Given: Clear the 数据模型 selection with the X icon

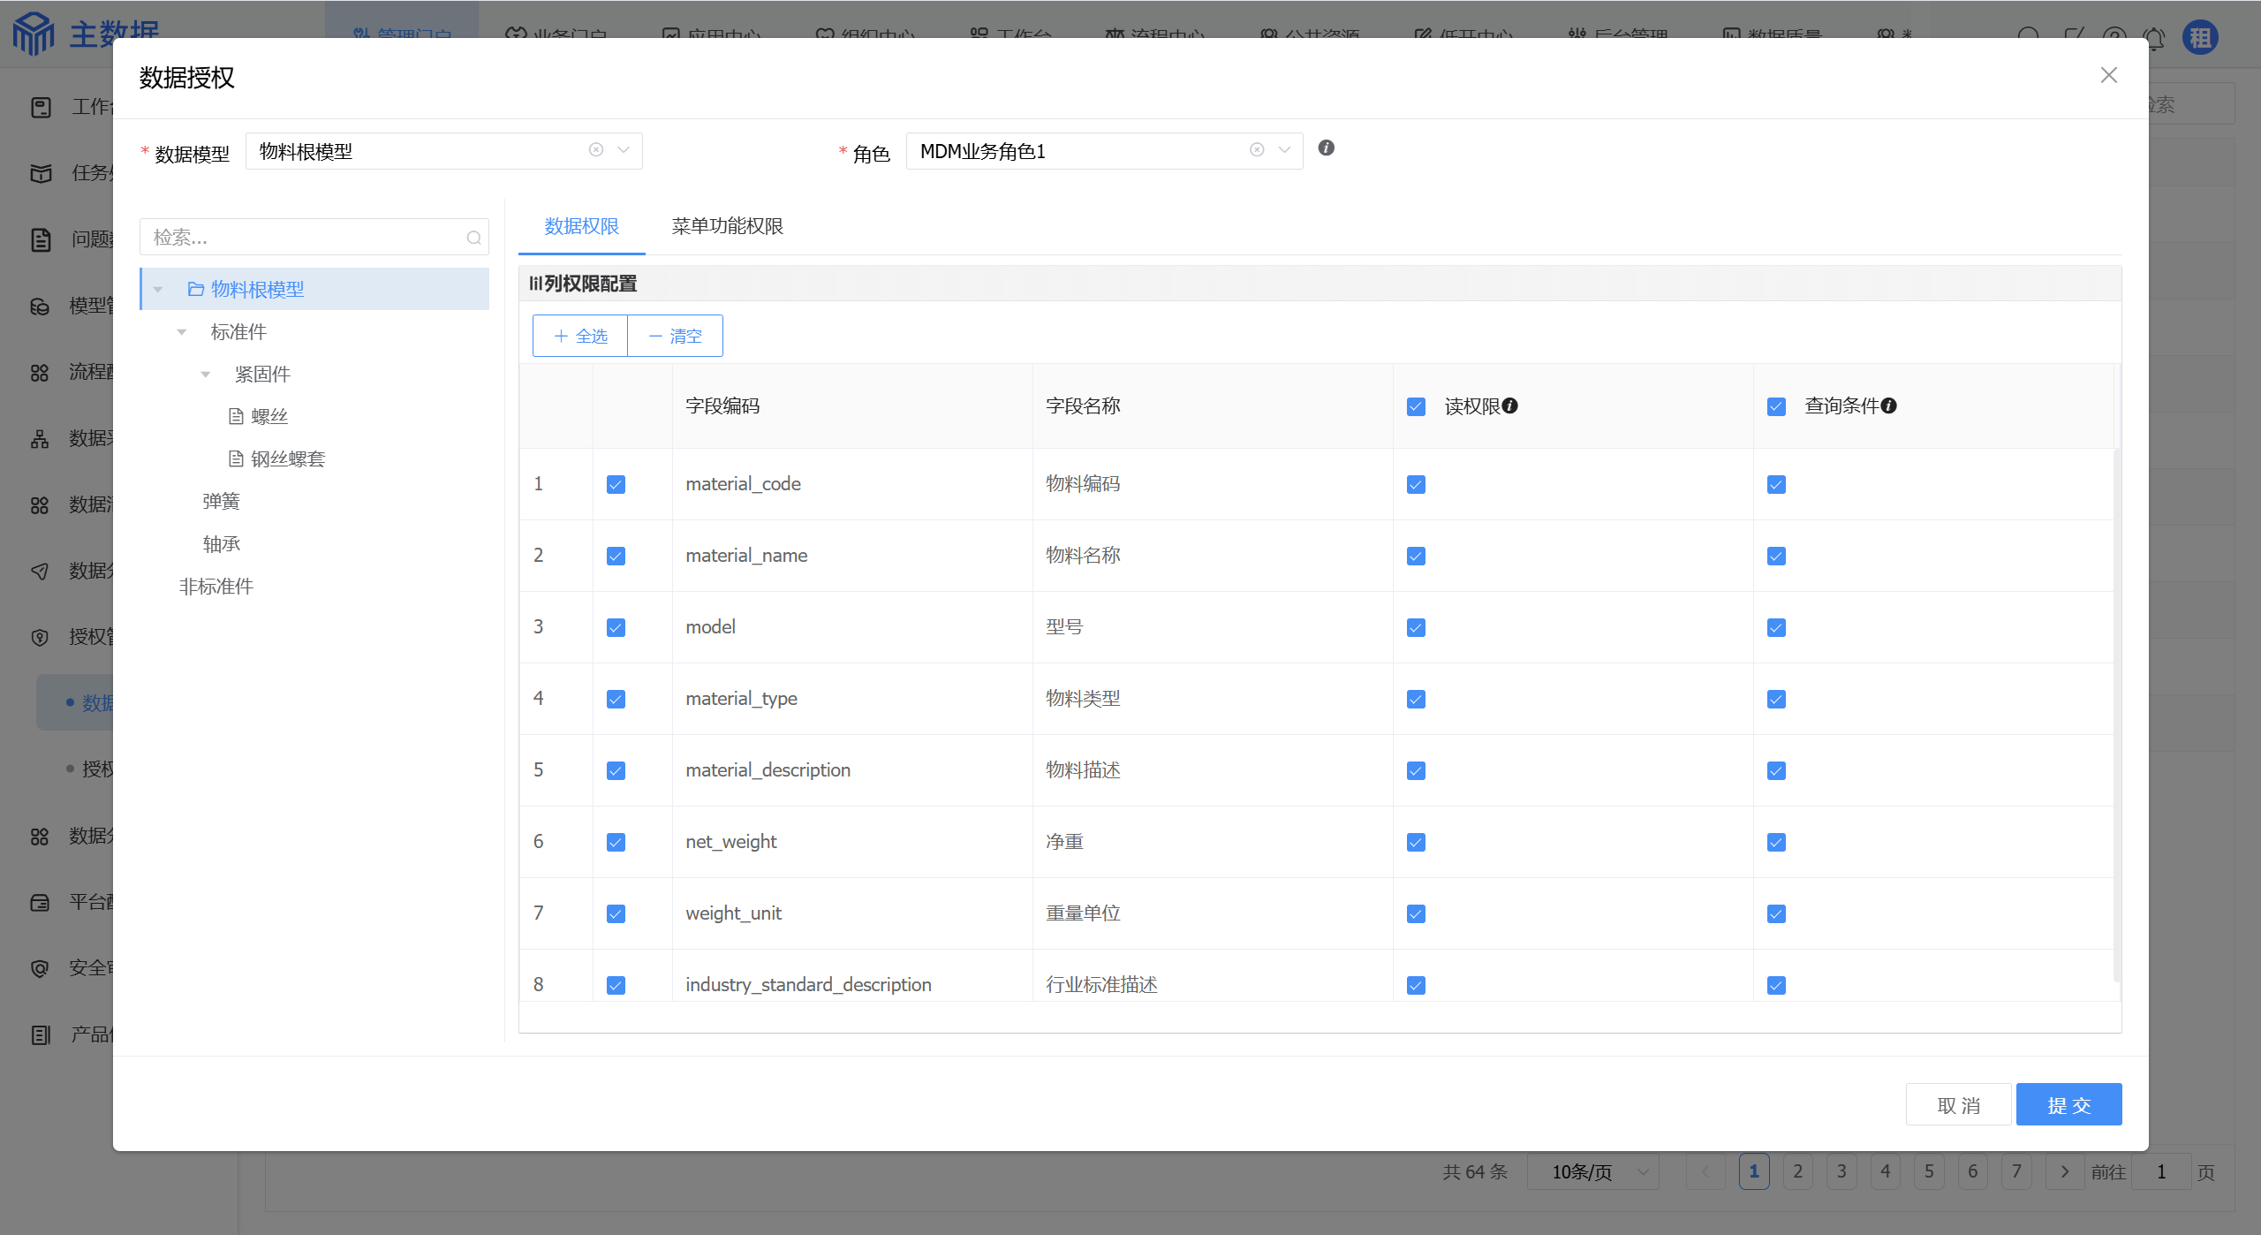Looking at the screenshot, I should click(596, 150).
